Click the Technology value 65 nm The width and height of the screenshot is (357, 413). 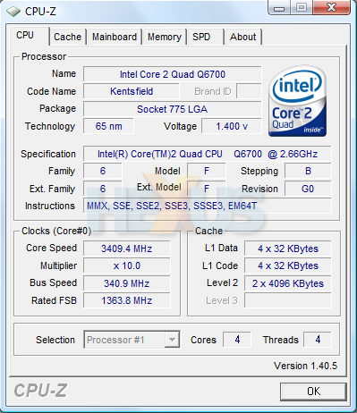click(108, 126)
